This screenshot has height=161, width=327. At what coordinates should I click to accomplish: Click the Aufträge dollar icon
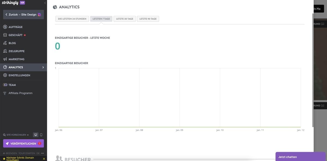click(5, 27)
